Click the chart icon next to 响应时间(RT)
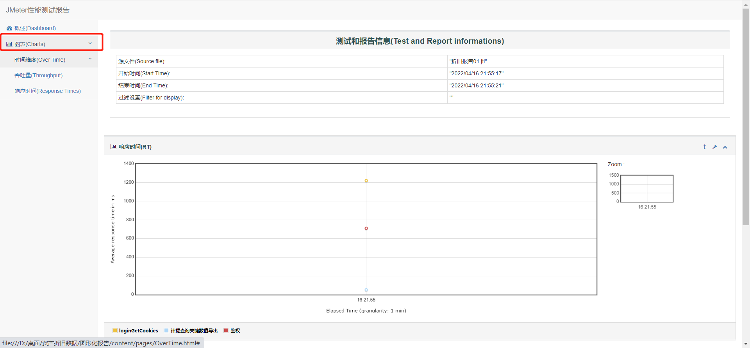This screenshot has height=348, width=750. tap(113, 147)
